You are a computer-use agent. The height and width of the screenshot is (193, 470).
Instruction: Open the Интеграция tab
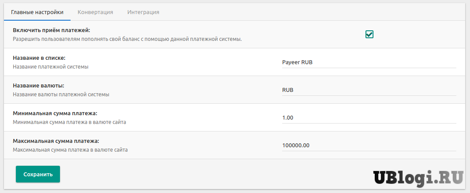[x=143, y=12]
